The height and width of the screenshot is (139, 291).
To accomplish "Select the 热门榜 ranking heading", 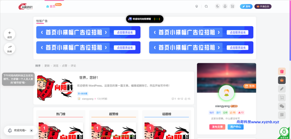I will coord(61,114).
